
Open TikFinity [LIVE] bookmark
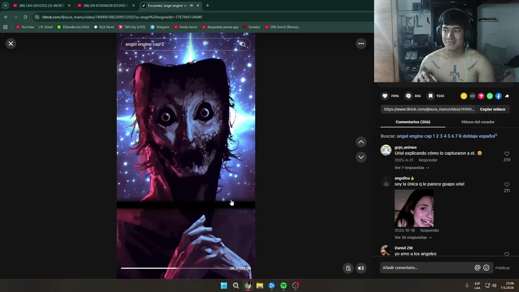click(132, 27)
